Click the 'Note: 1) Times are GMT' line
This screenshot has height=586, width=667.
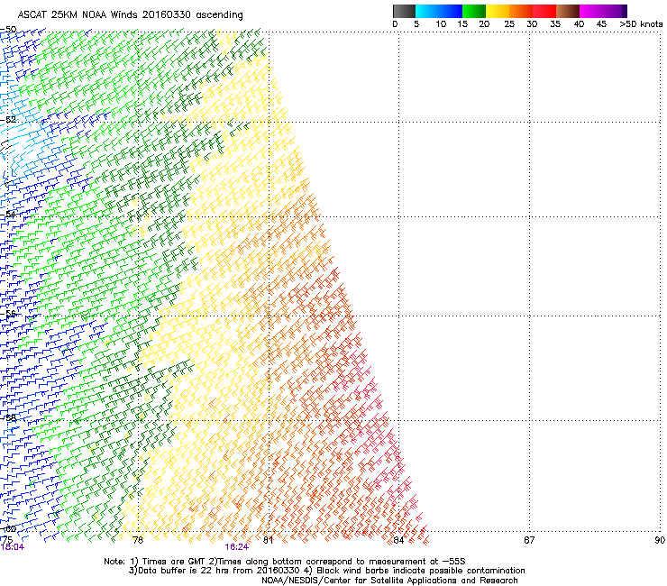285,562
